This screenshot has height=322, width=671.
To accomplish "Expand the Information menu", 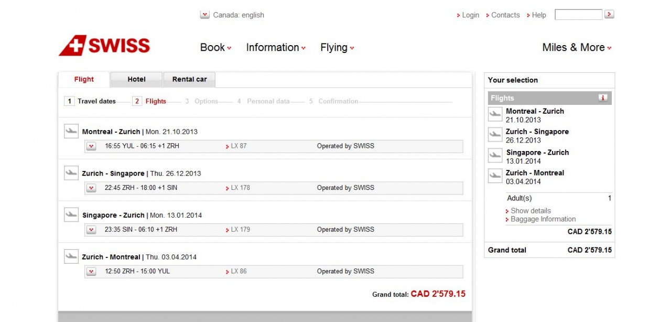I will (x=276, y=47).
